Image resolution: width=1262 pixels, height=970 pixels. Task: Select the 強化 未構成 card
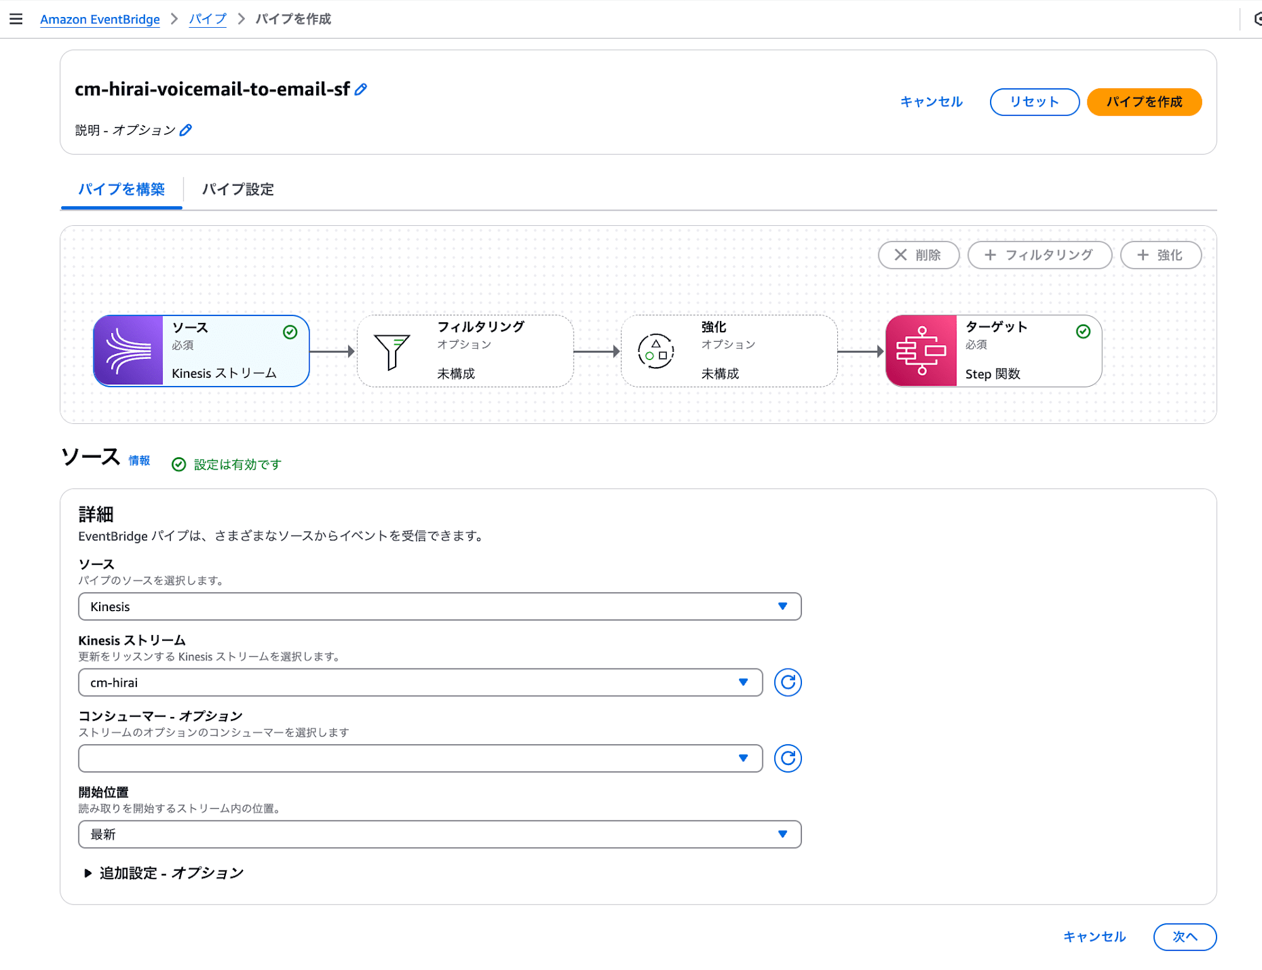729,351
